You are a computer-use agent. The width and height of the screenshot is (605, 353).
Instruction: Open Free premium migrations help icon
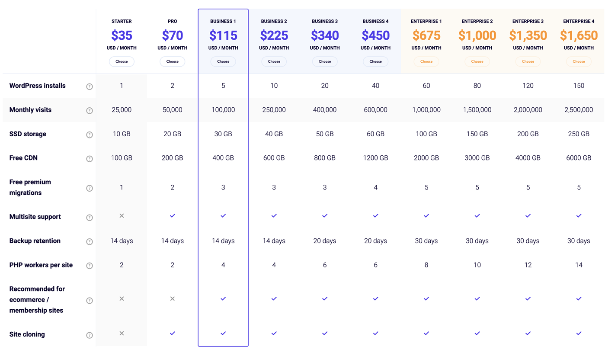tap(90, 188)
